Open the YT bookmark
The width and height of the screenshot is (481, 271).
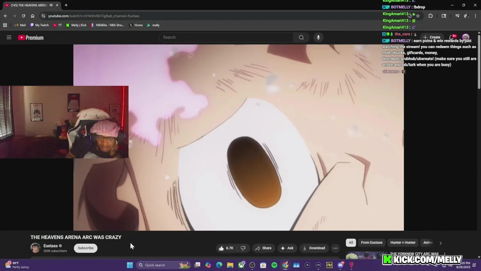tap(57, 25)
